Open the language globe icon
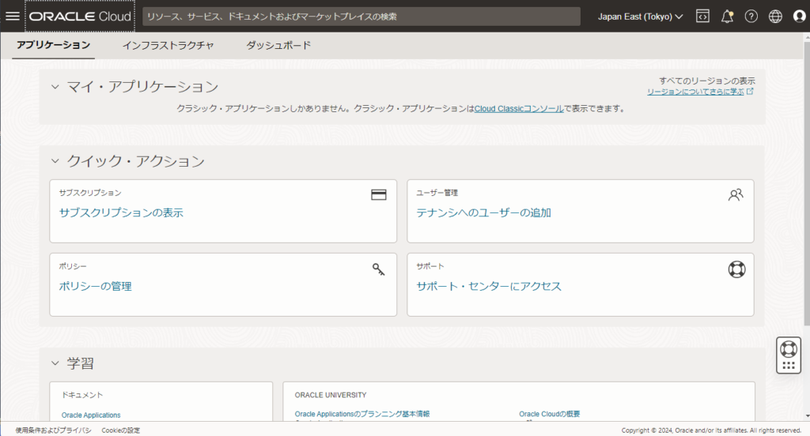 click(x=775, y=17)
